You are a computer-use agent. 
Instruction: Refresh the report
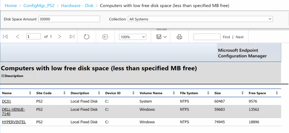[87, 37]
